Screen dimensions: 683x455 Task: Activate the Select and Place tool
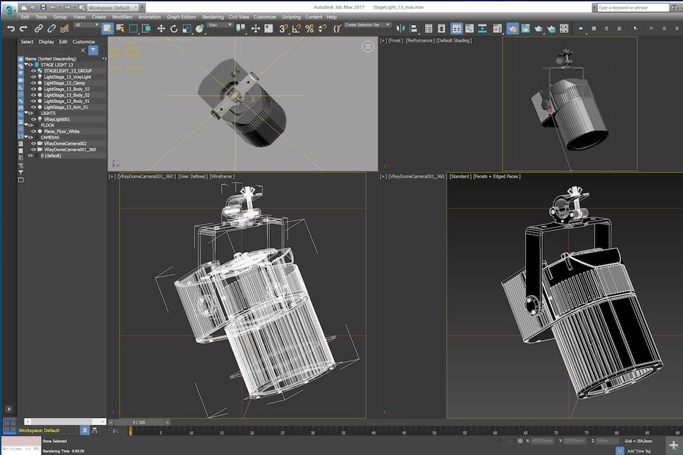tap(200, 28)
